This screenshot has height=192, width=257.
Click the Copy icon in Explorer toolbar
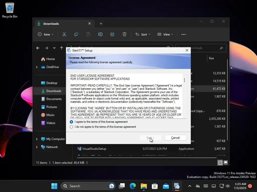point(76,34)
